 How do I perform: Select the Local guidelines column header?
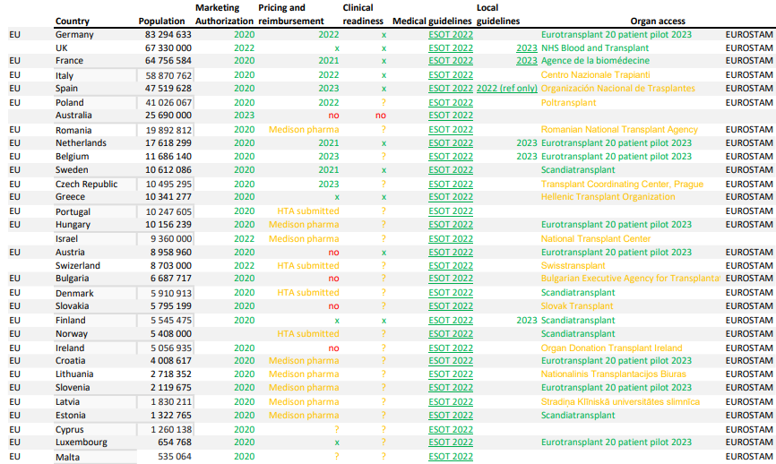coord(498,14)
